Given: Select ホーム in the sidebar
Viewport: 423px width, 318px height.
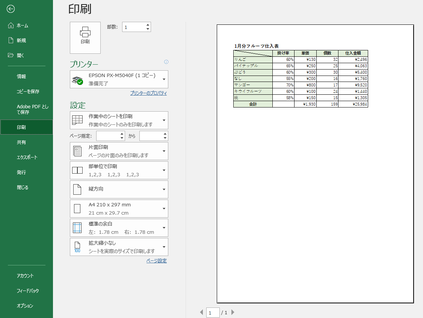Looking at the screenshot, I should click(x=26, y=26).
